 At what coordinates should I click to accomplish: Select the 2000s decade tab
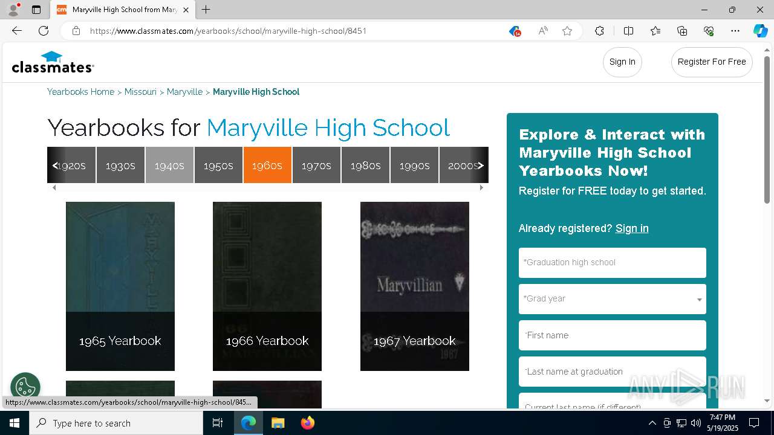[x=464, y=165]
